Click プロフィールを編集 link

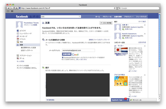(x=31, y=25)
